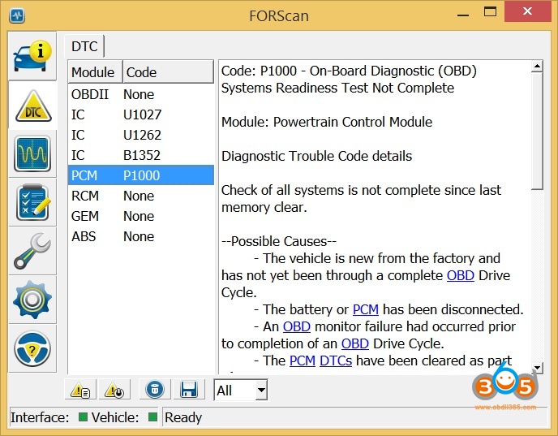The width and height of the screenshot is (558, 436).
Task: Minimize the FORScan window
Action: point(463,15)
